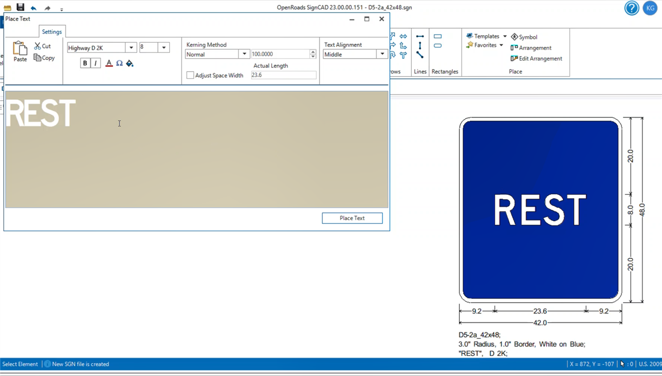Minimize the Place Text dialog
This screenshot has width=662, height=376.
[x=352, y=19]
